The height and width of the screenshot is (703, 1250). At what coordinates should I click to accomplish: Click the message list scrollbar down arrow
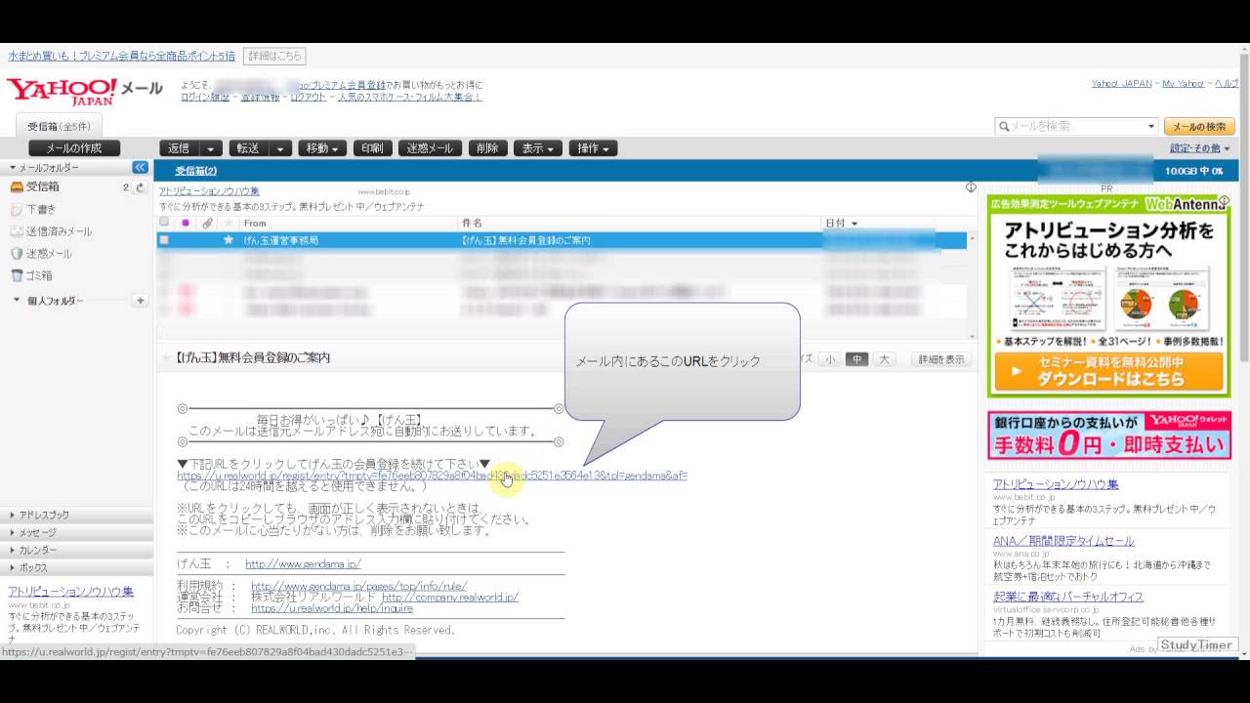click(972, 336)
